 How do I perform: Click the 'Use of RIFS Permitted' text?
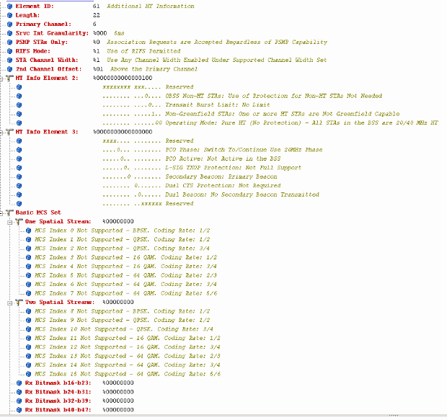coord(143,51)
